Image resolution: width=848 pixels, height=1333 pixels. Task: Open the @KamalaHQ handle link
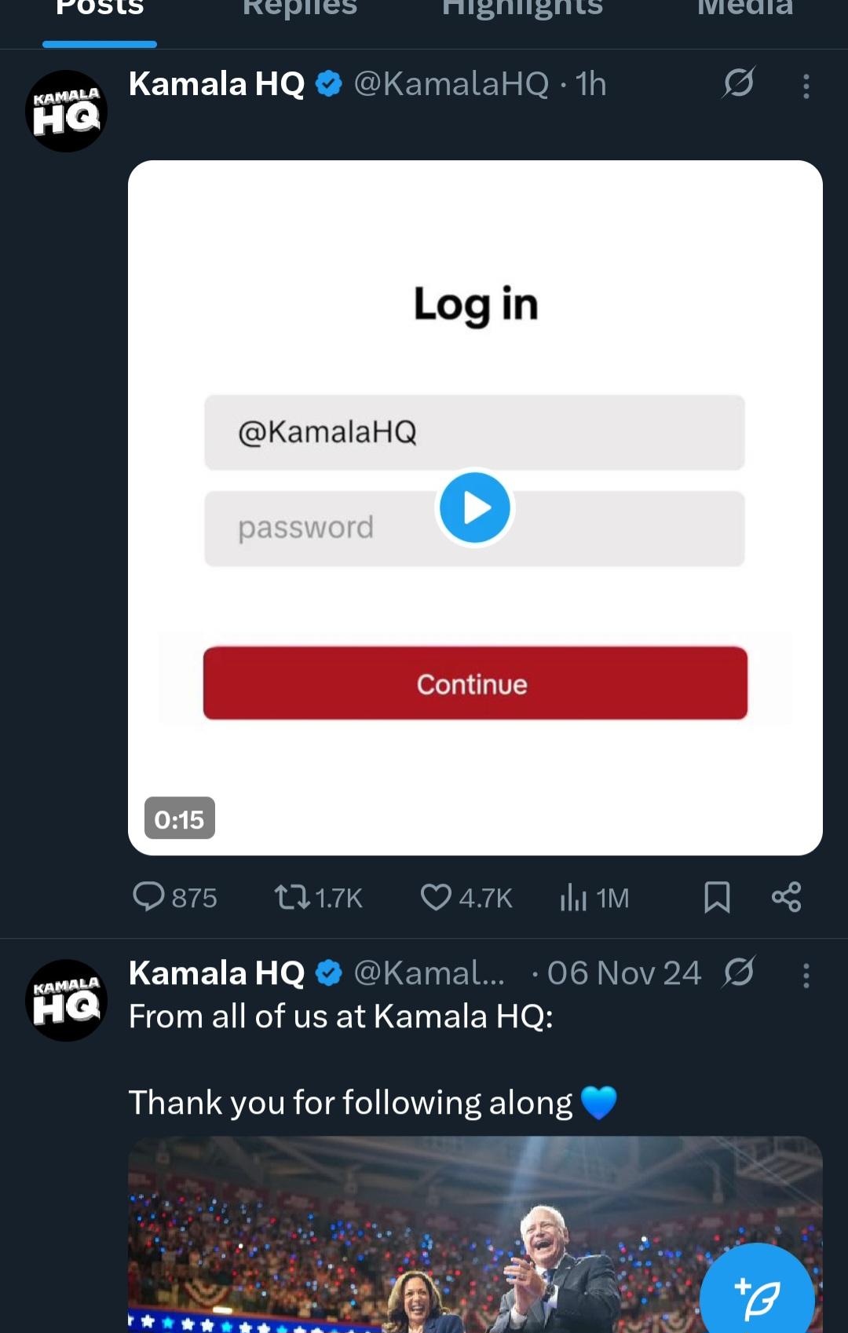451,84
